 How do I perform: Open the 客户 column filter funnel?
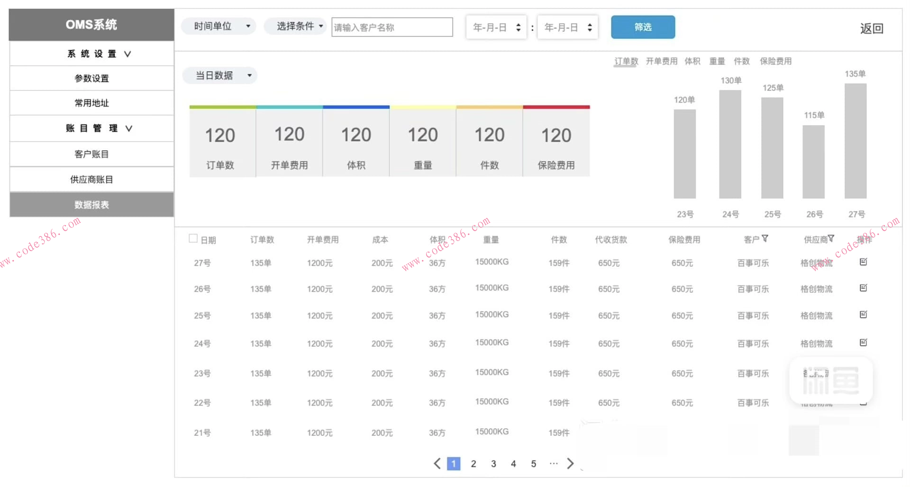765,239
